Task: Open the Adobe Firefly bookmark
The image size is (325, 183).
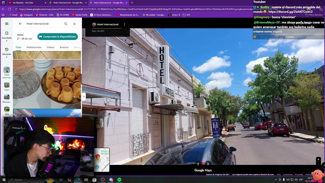Action: [x=80, y=15]
